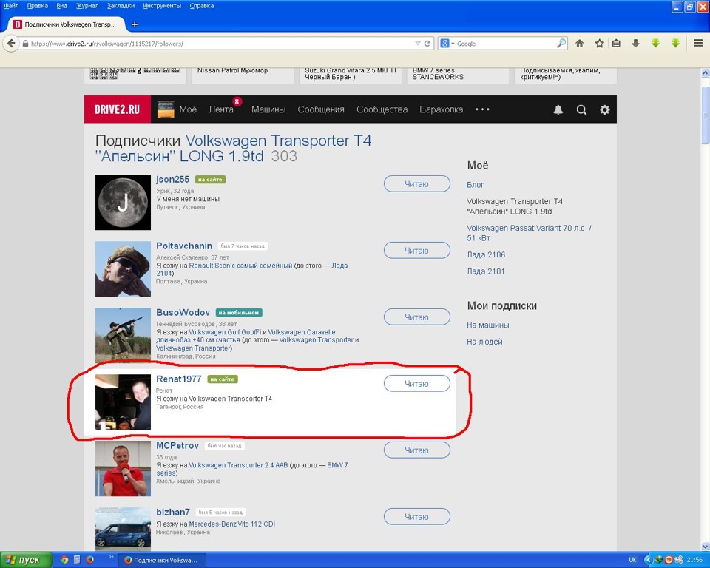Open the Правка menu
Viewport: 710px width, 568px height.
(x=37, y=6)
